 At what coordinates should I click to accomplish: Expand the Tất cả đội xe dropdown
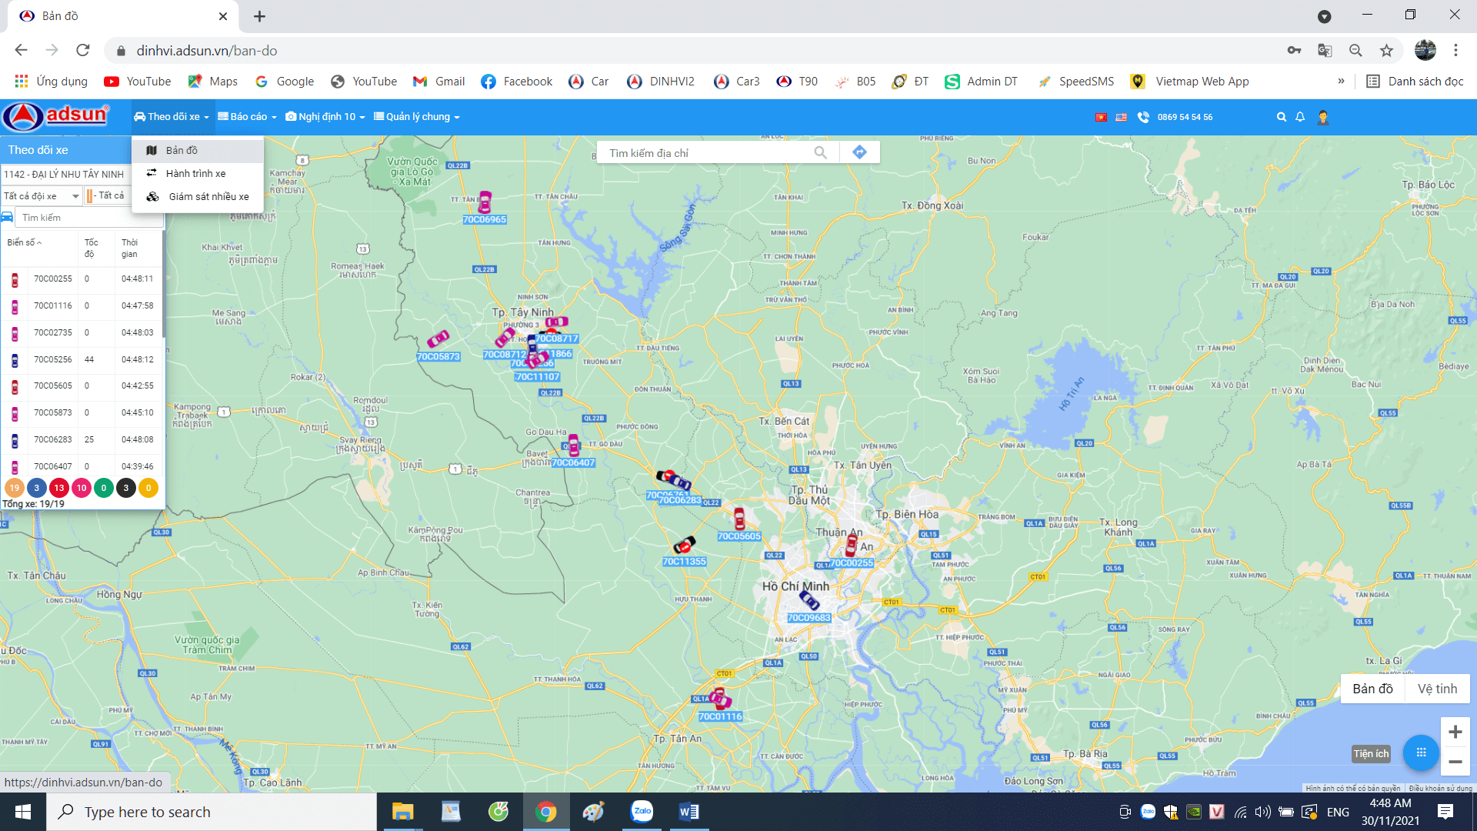pos(42,196)
